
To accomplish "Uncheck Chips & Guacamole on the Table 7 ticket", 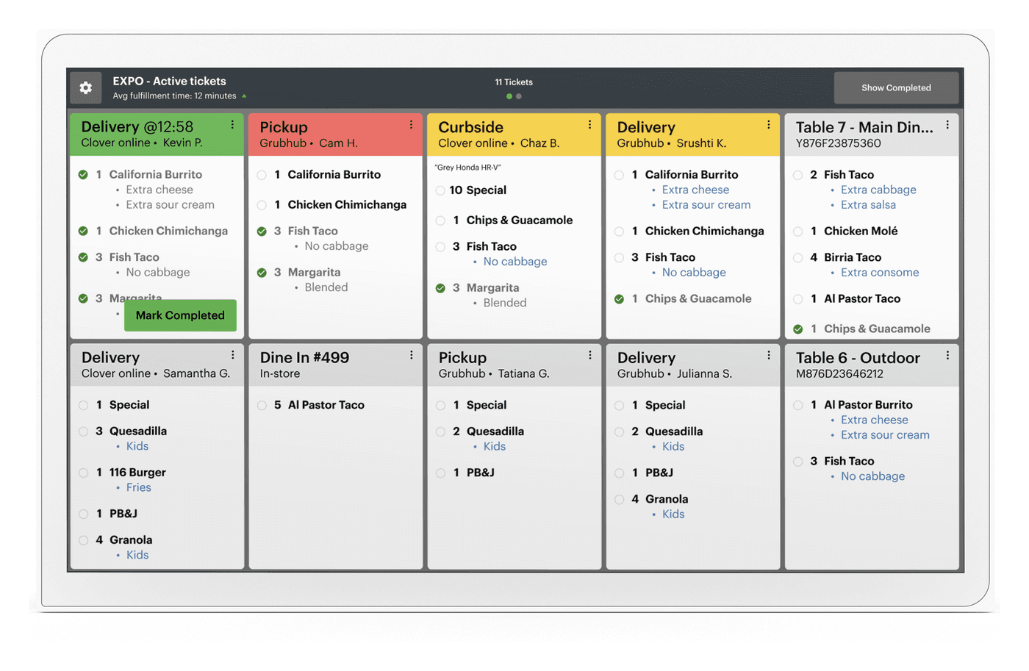I will [x=797, y=329].
